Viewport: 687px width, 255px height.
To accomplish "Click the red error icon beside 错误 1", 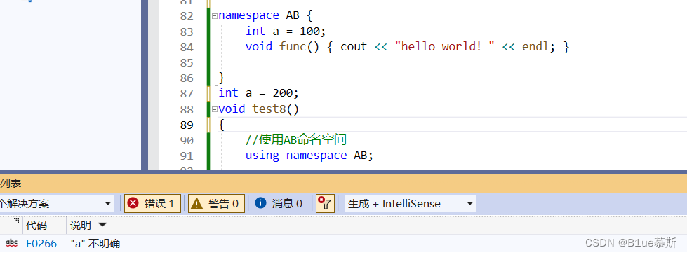I will point(133,203).
